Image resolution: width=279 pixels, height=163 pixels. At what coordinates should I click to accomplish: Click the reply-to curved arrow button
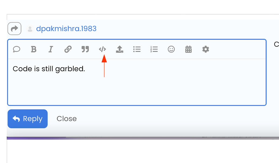14,29
